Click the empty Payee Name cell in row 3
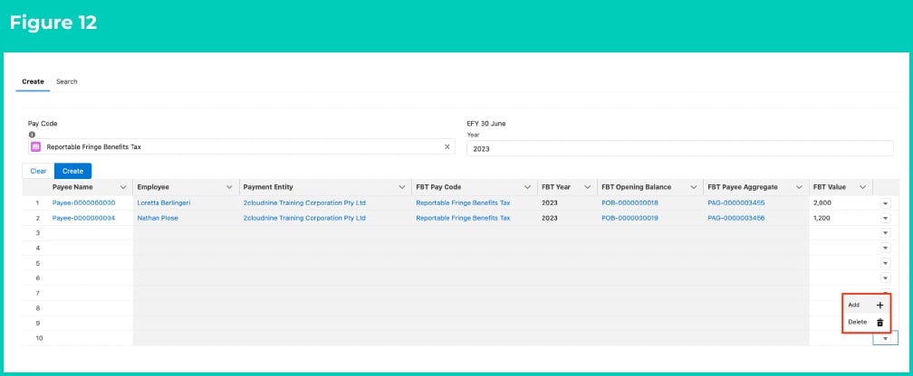The height and width of the screenshot is (376, 913). coord(91,233)
